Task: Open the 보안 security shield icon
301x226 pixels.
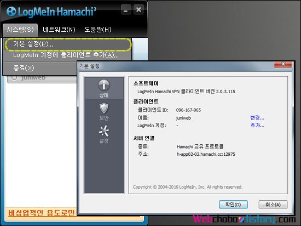Action: coord(104,111)
